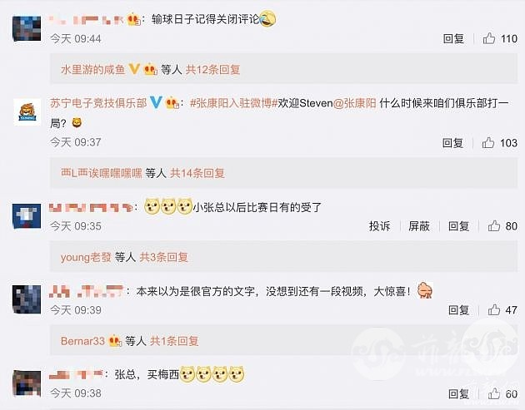The height and width of the screenshot is (410, 525).
Task: Expand the 共12条回复 reply thread
Action: [x=213, y=70]
